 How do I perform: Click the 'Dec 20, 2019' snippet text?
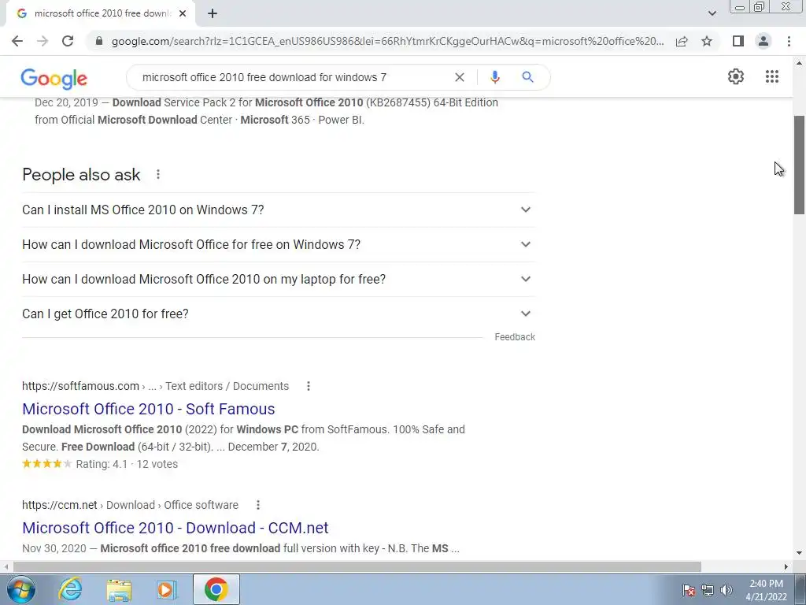point(66,102)
